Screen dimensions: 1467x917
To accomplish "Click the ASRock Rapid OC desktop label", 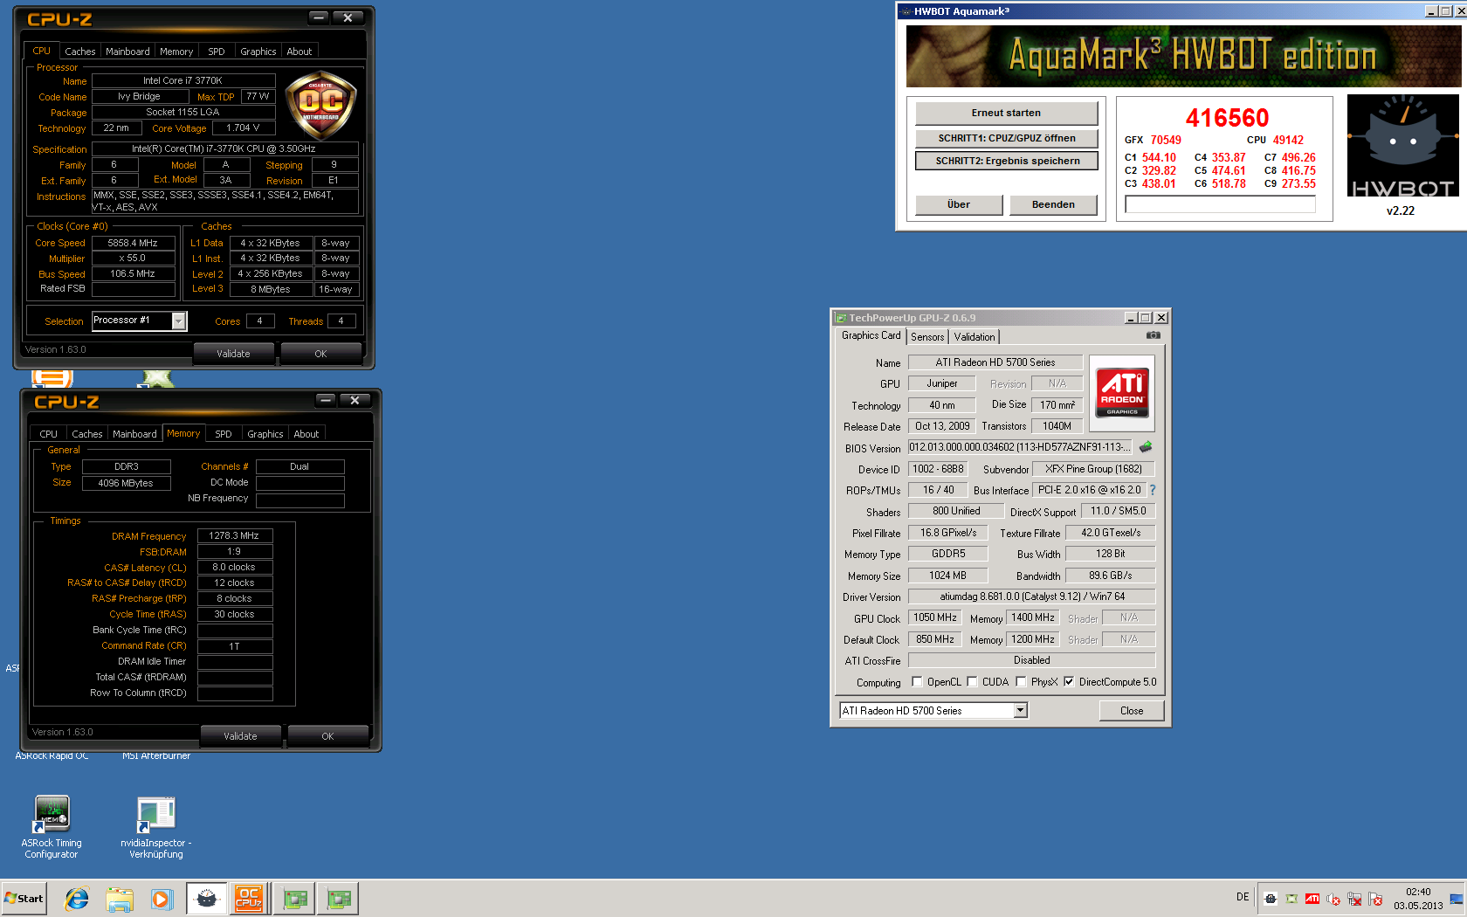I will click(52, 756).
